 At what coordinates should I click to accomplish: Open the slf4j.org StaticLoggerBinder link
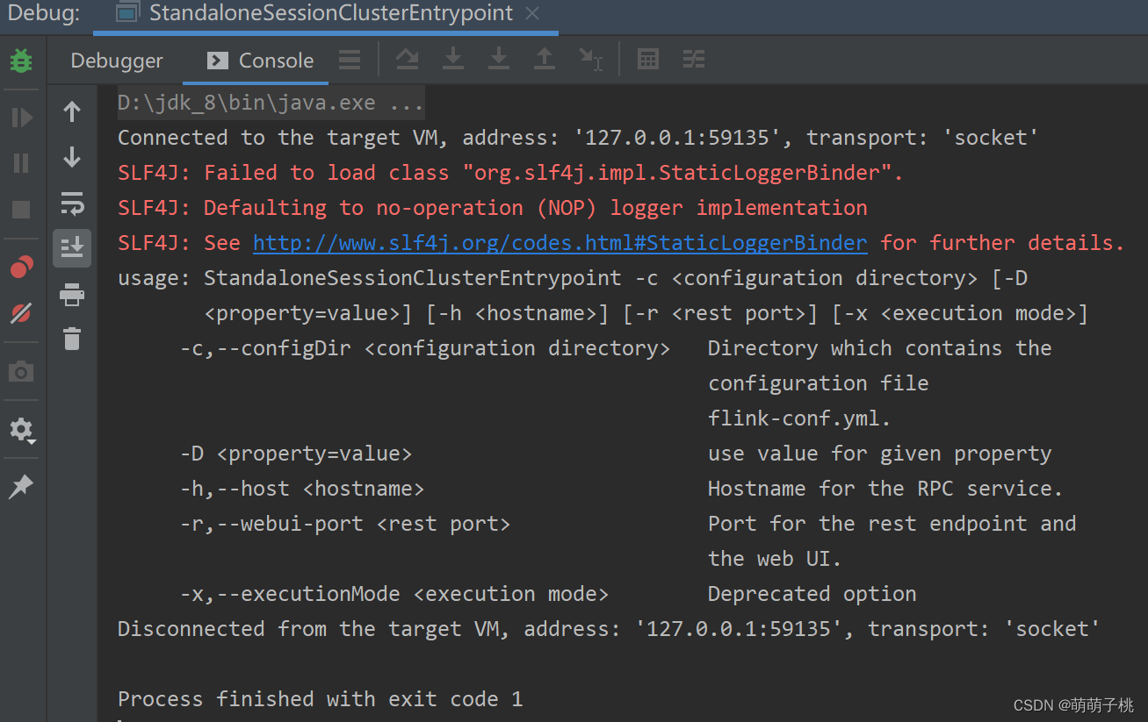point(560,243)
